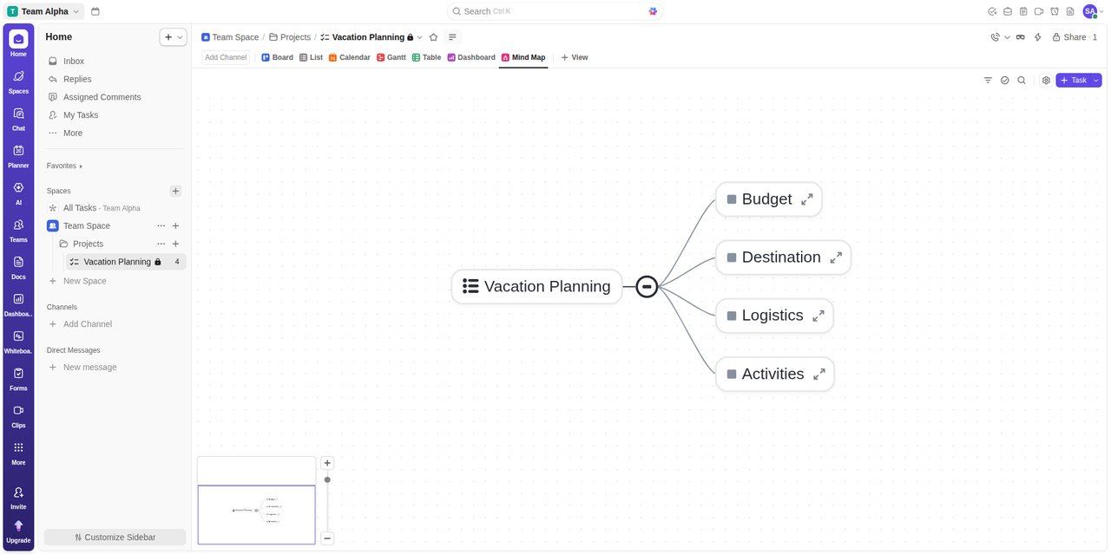The image size is (1111, 554).
Task: Open dropdown arrow next to Task button
Action: coord(1096,80)
